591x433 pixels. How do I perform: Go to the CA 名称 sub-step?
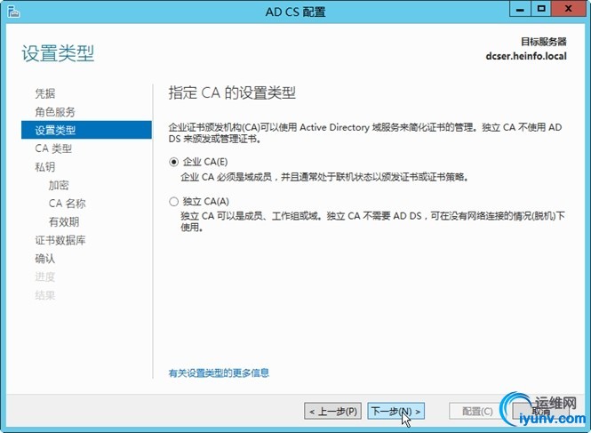pos(67,204)
